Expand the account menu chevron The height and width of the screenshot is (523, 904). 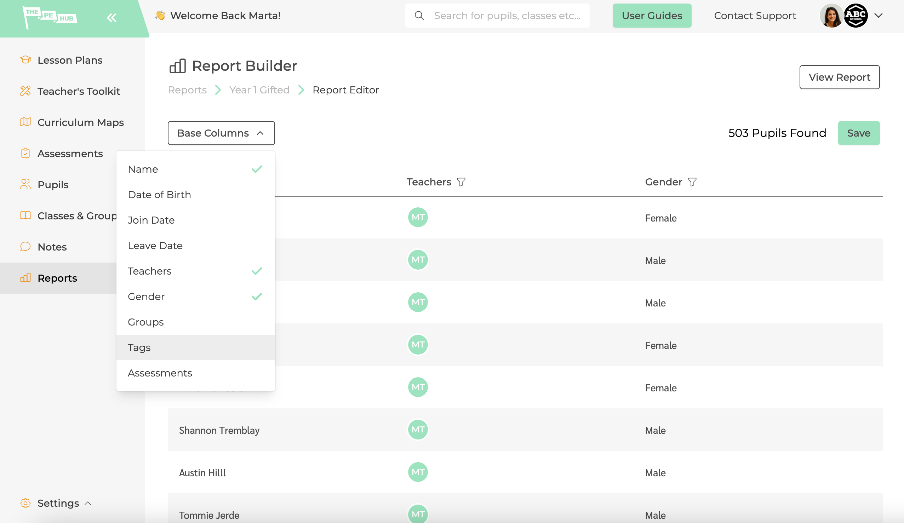pyautogui.click(x=879, y=16)
